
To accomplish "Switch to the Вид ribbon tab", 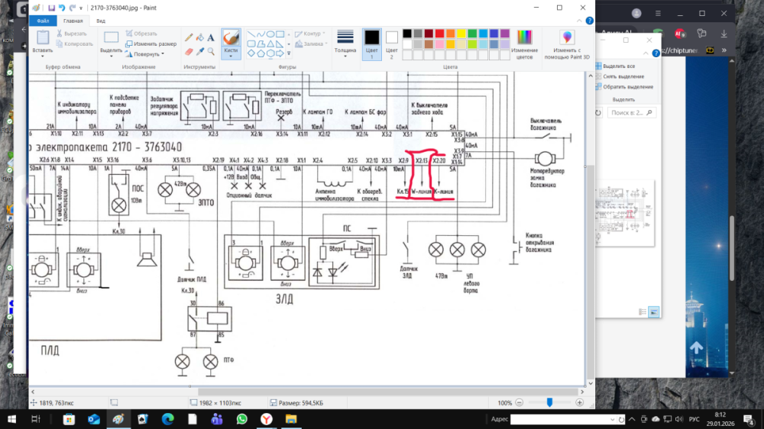I will [x=101, y=21].
